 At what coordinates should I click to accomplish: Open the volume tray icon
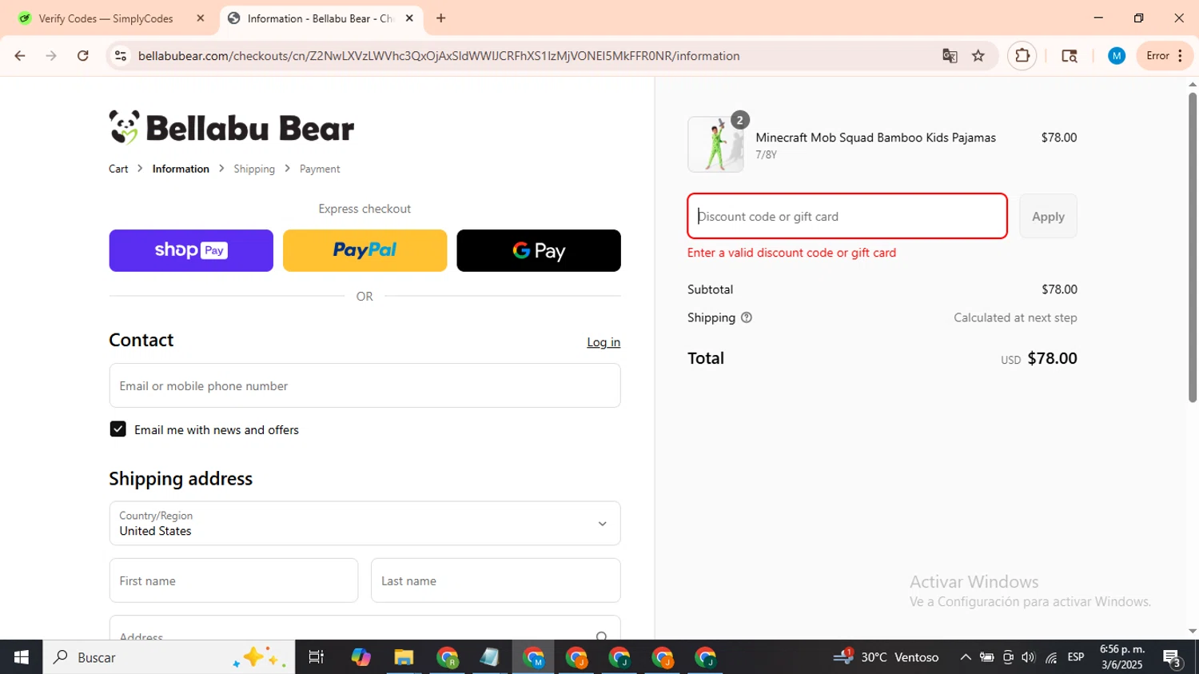tap(1029, 657)
